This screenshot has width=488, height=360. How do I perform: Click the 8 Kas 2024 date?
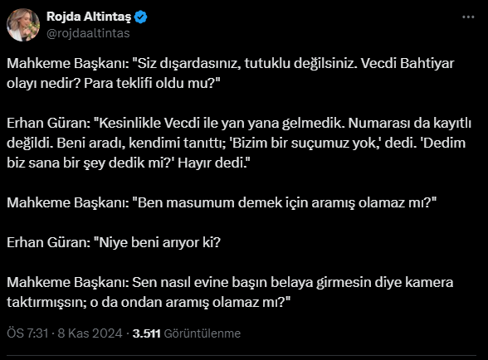(90, 333)
